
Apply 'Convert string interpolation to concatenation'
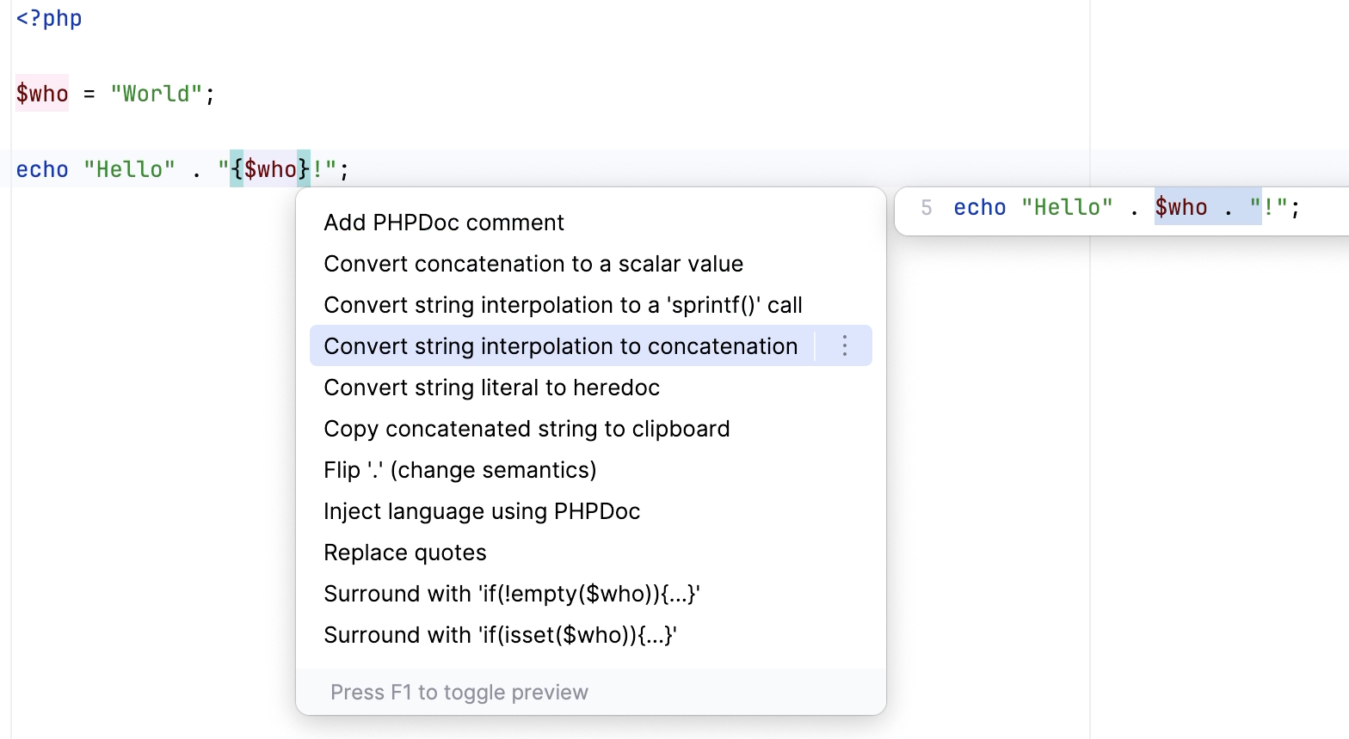click(560, 345)
